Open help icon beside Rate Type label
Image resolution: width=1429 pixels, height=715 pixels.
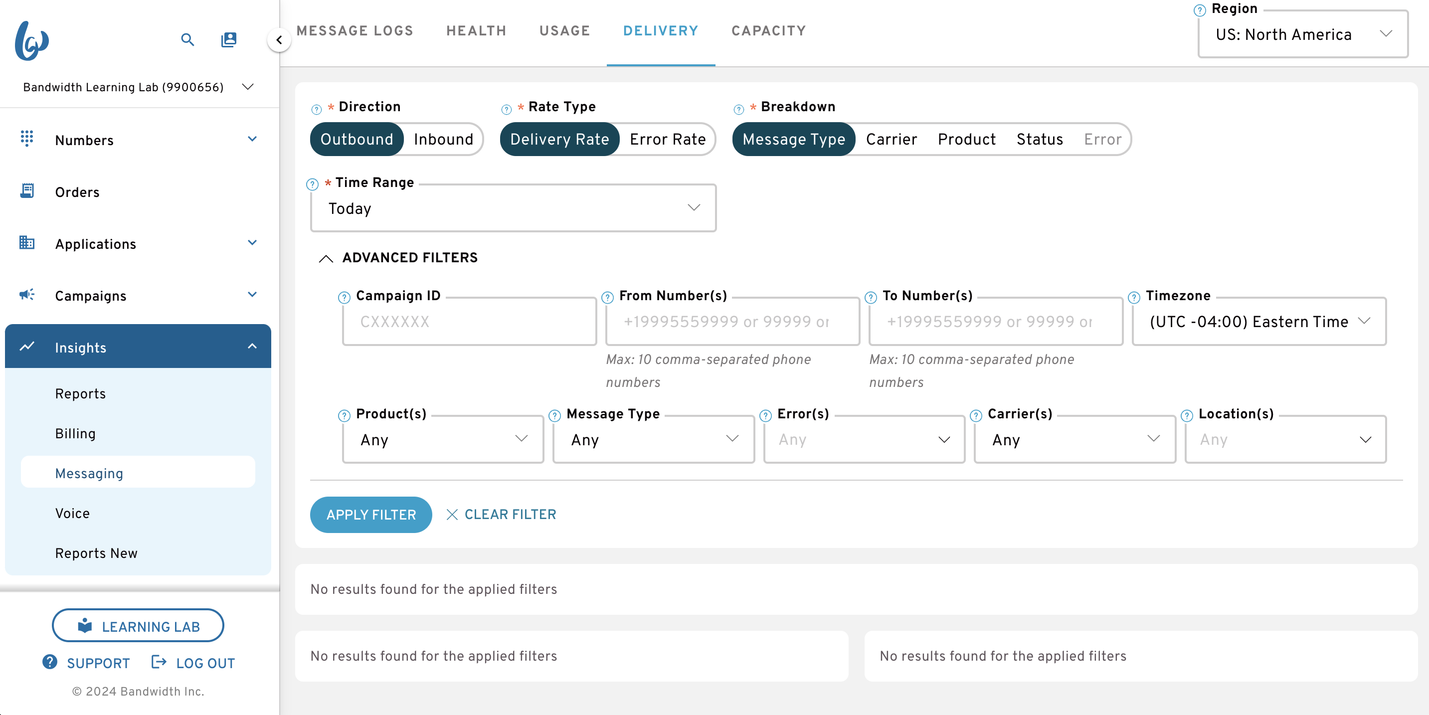[x=506, y=109]
